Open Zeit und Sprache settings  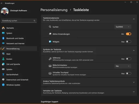click(x=19, y=64)
